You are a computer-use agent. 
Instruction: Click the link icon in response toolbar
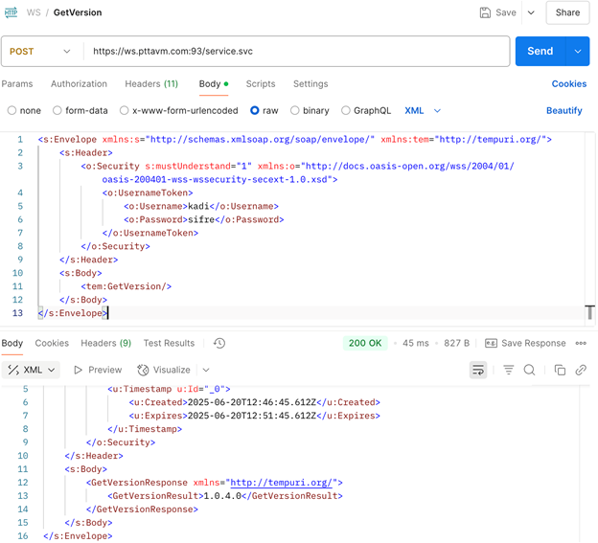(581, 370)
